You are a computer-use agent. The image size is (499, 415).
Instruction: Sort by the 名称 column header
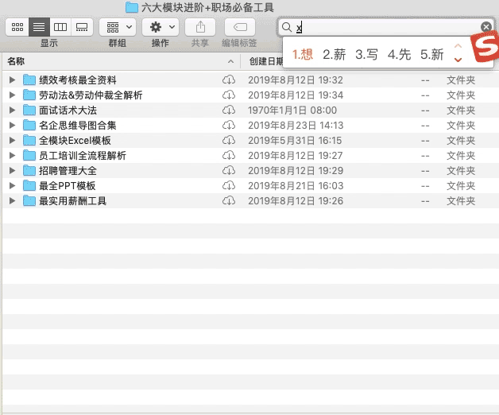coord(121,61)
